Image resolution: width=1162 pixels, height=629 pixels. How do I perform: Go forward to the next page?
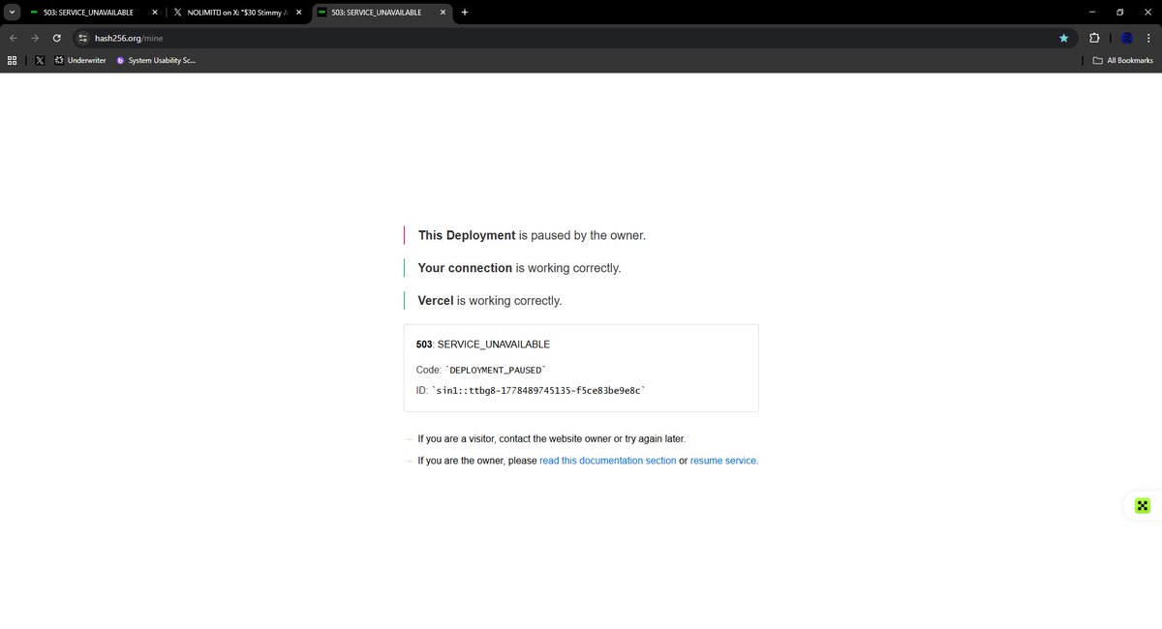[35, 38]
